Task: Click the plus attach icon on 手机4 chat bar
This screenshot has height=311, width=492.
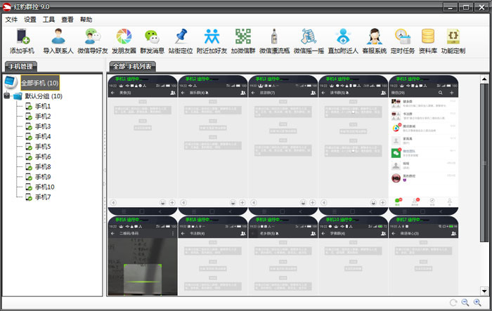Action: (x=383, y=202)
